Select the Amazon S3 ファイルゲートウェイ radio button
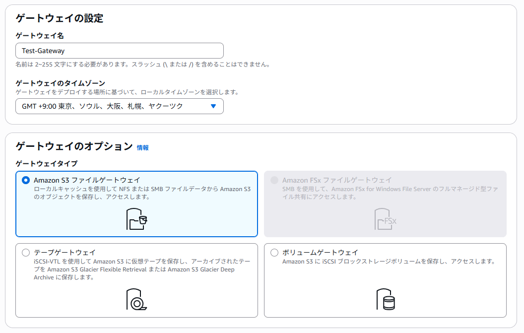This screenshot has width=524, height=333. [26, 180]
